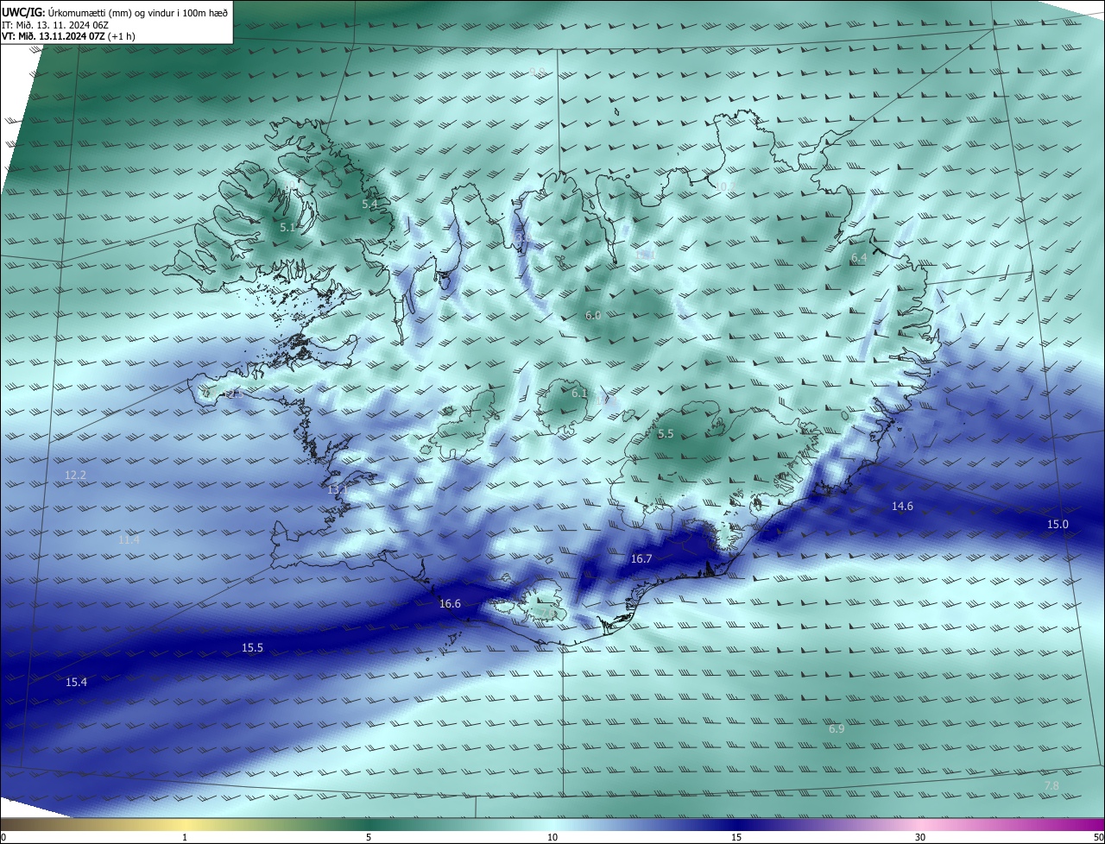Screen dimensions: 1105x844
Task: Click the 15.5 precipitation value
Action: click(252, 648)
